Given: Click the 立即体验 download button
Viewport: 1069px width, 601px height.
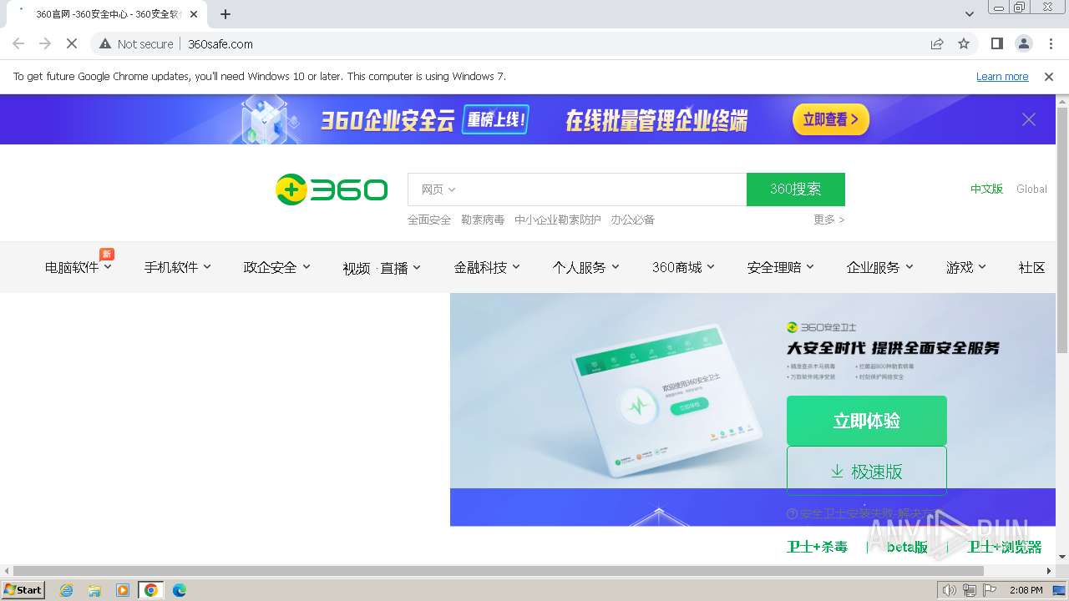Looking at the screenshot, I should [866, 421].
